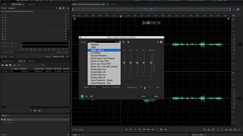Toggle loop playback in the Files panel
243x136 pixels.
[35, 111]
